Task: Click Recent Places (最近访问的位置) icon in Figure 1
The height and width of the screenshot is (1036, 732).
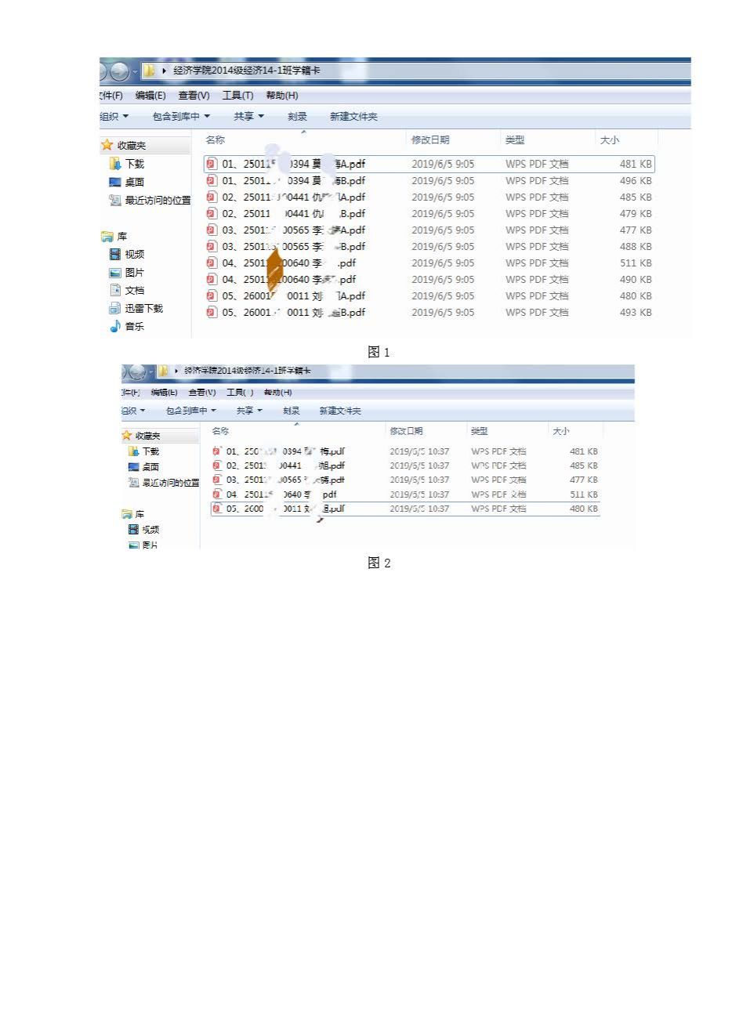Action: [115, 200]
